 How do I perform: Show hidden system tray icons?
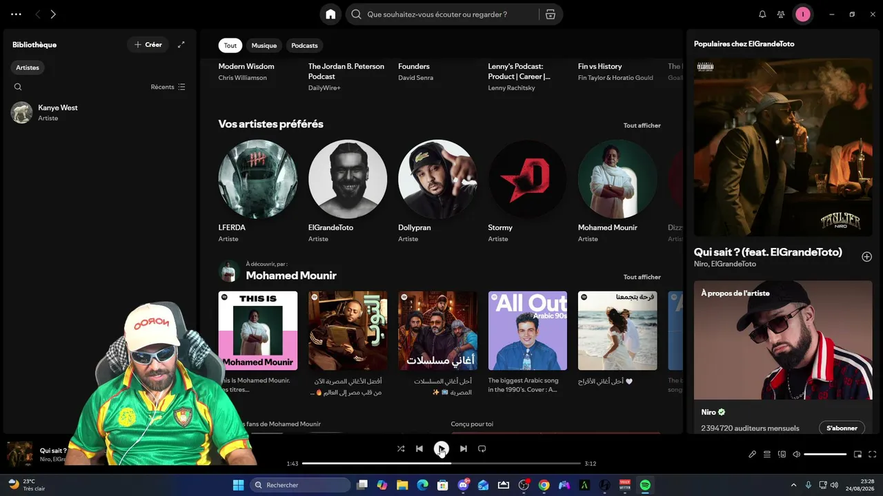793,485
